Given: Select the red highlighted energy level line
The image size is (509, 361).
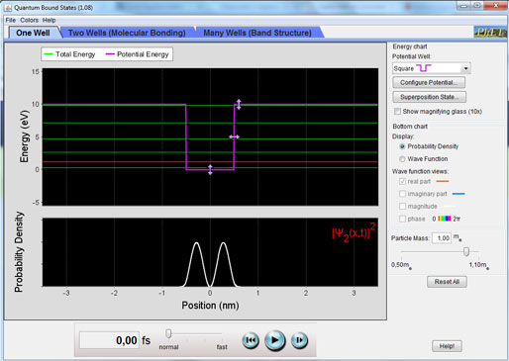Looking at the screenshot, I should 210,162.
